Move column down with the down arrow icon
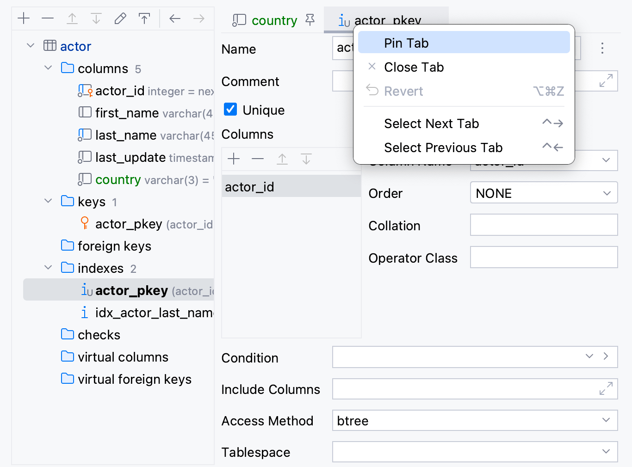This screenshot has width=632, height=467. pos(306,159)
